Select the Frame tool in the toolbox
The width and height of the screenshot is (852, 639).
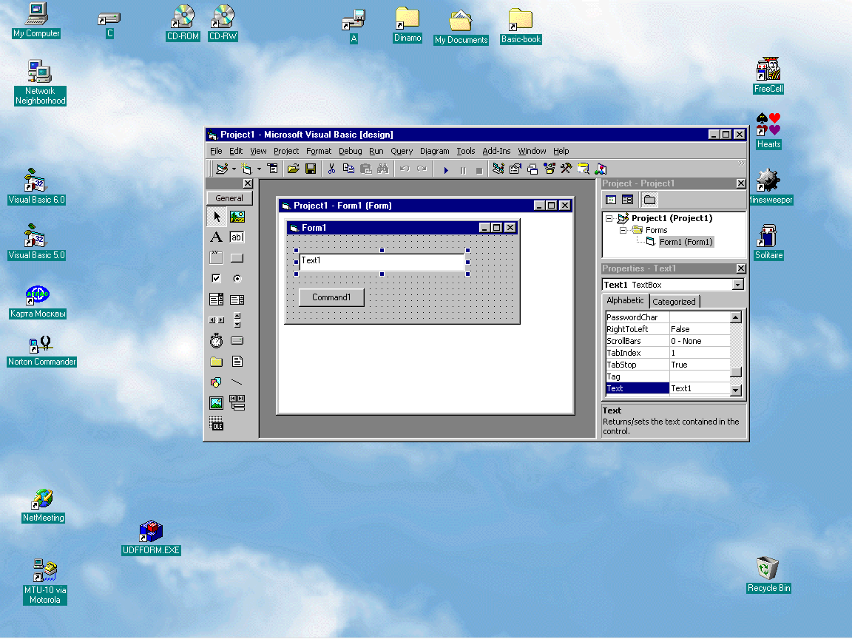217,257
